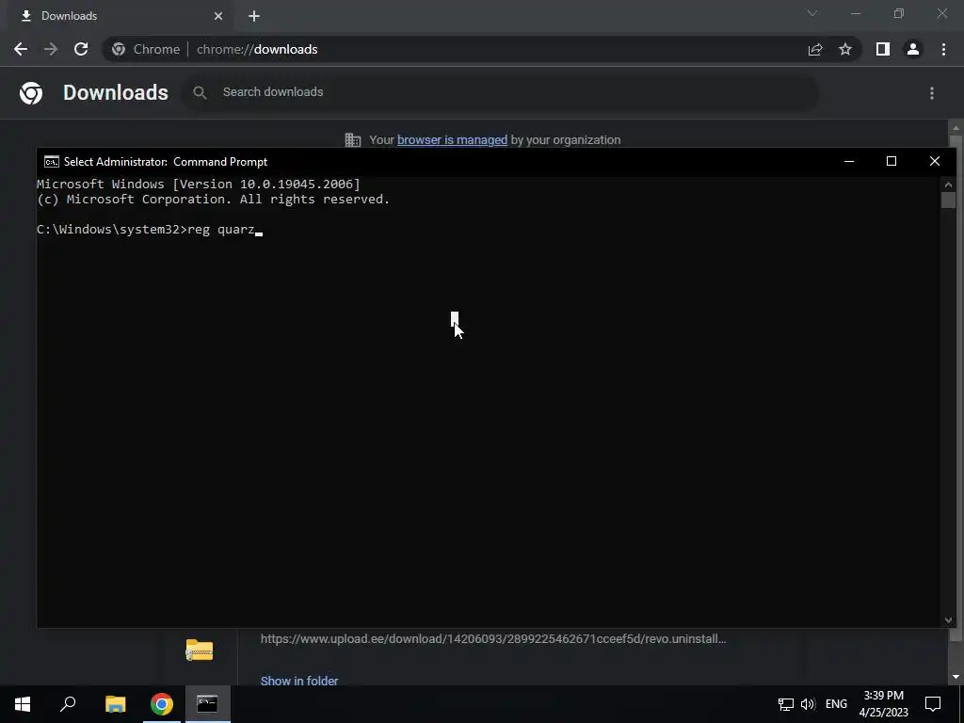The height and width of the screenshot is (723, 964).
Task: Click 'Show in folder' link
Action: click(298, 681)
